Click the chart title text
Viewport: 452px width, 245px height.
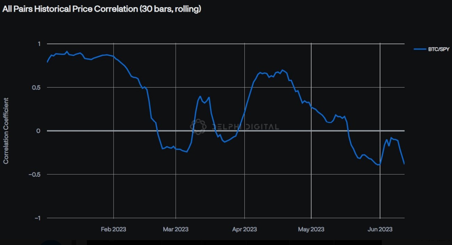tap(102, 9)
